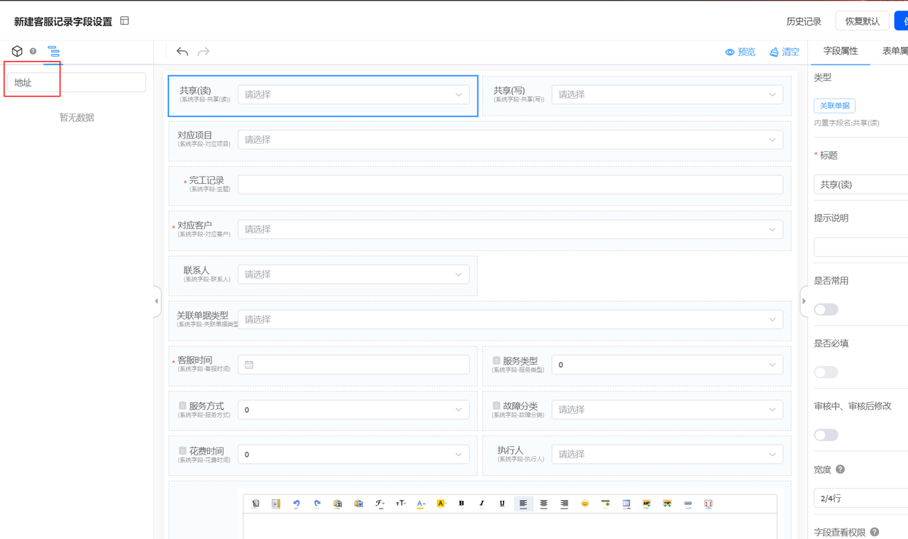Click the 客服时间 date input
Screen dimensions: 908x539
(x=353, y=365)
